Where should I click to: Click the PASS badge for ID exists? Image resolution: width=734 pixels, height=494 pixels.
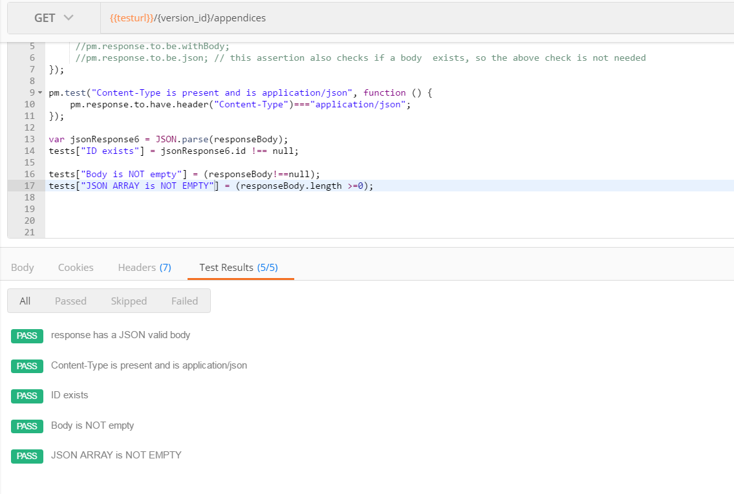(x=27, y=396)
